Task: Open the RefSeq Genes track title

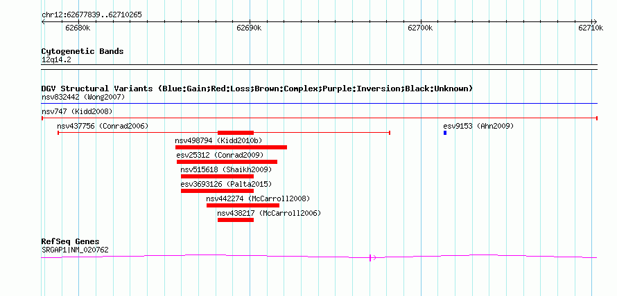Action: click(71, 241)
